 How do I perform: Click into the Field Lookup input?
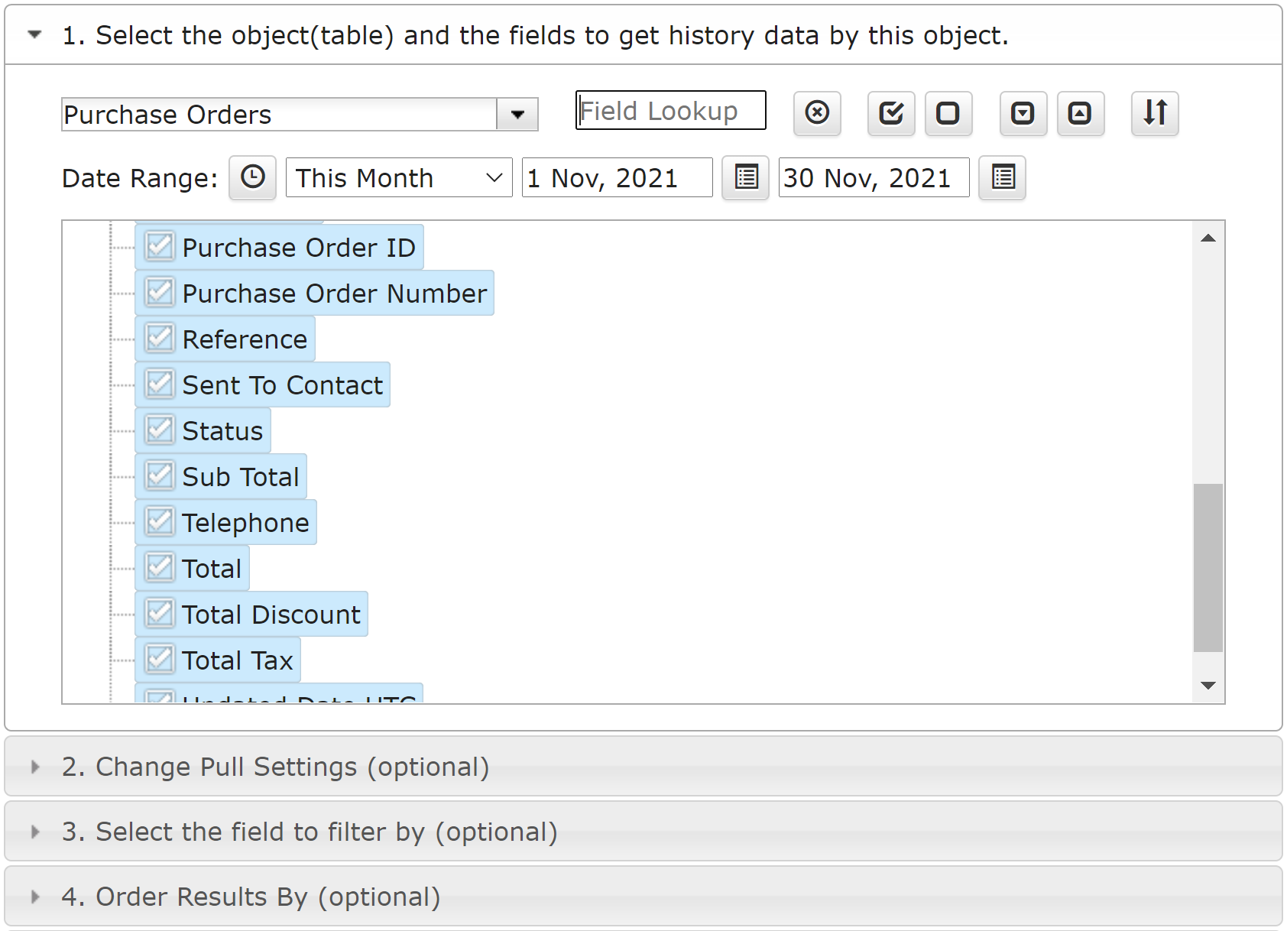(670, 111)
